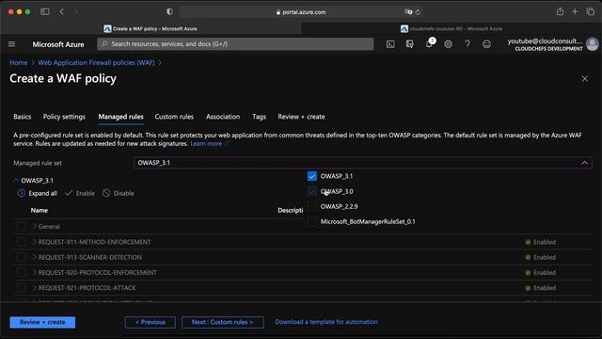Open Cloud Shell from the top bar
The height and width of the screenshot is (339, 602).
390,44
